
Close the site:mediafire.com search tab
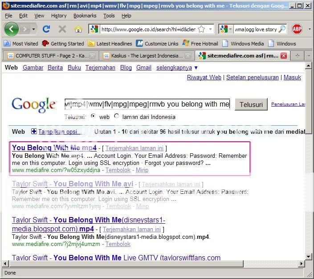284,56
